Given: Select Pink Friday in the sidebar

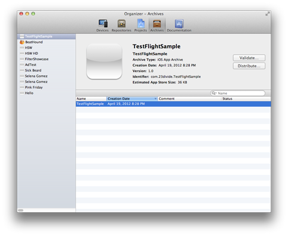Looking at the screenshot, I should coord(47,88).
